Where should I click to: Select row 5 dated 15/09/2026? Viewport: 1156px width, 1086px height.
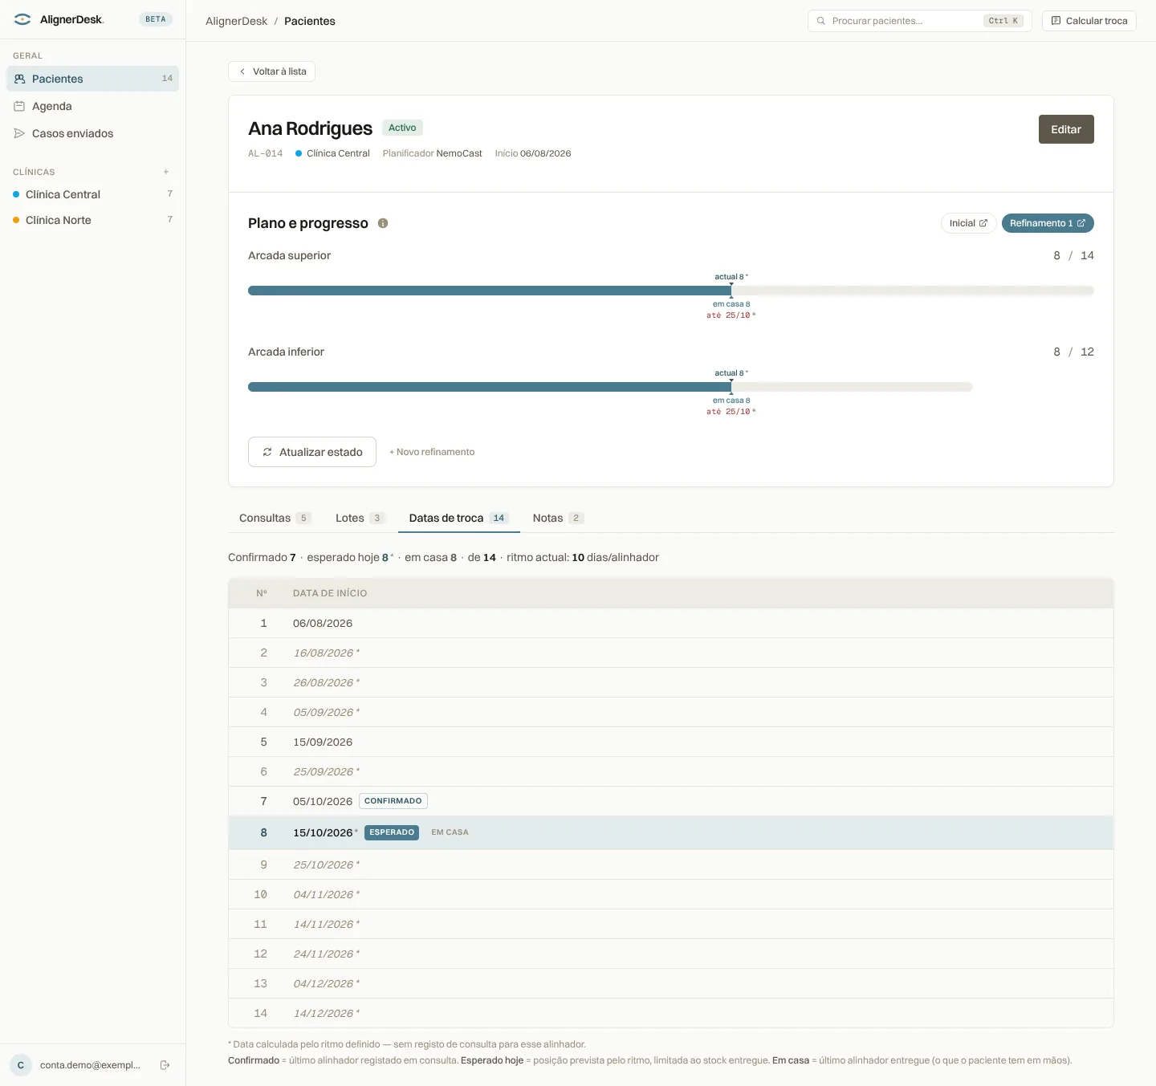tap(671, 742)
